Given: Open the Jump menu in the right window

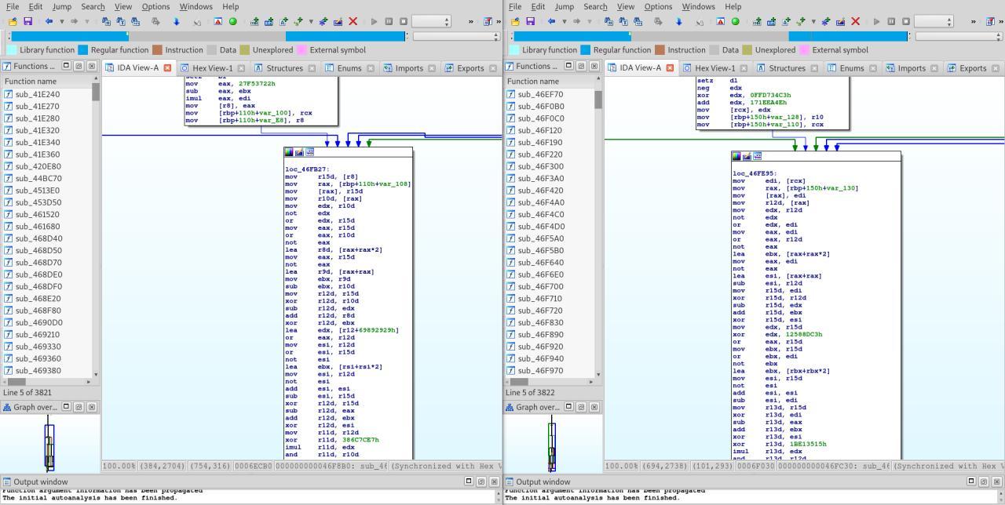Looking at the screenshot, I should [x=565, y=6].
